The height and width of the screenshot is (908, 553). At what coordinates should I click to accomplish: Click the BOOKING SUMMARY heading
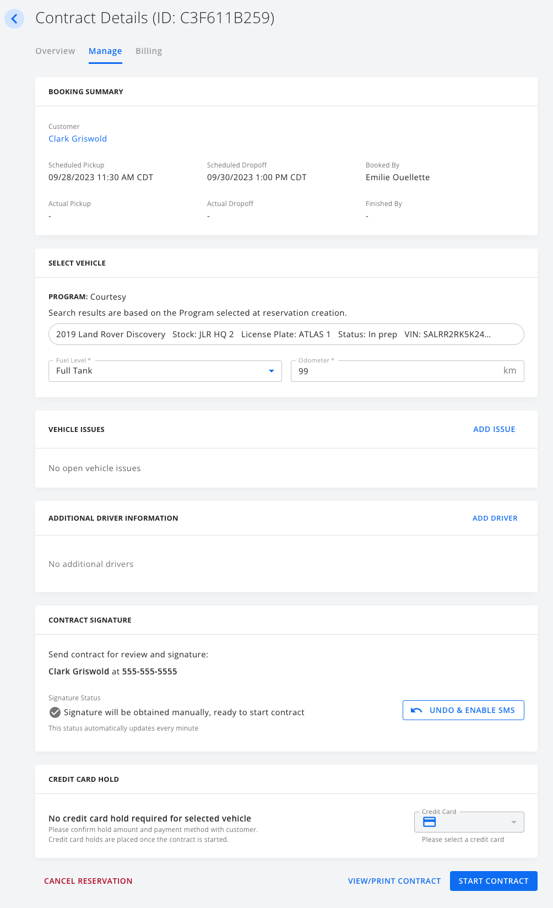pos(86,92)
